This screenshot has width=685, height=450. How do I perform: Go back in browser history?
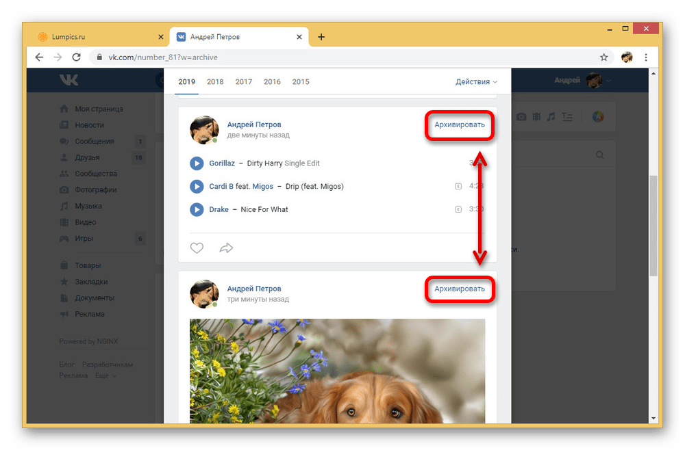pos(39,57)
